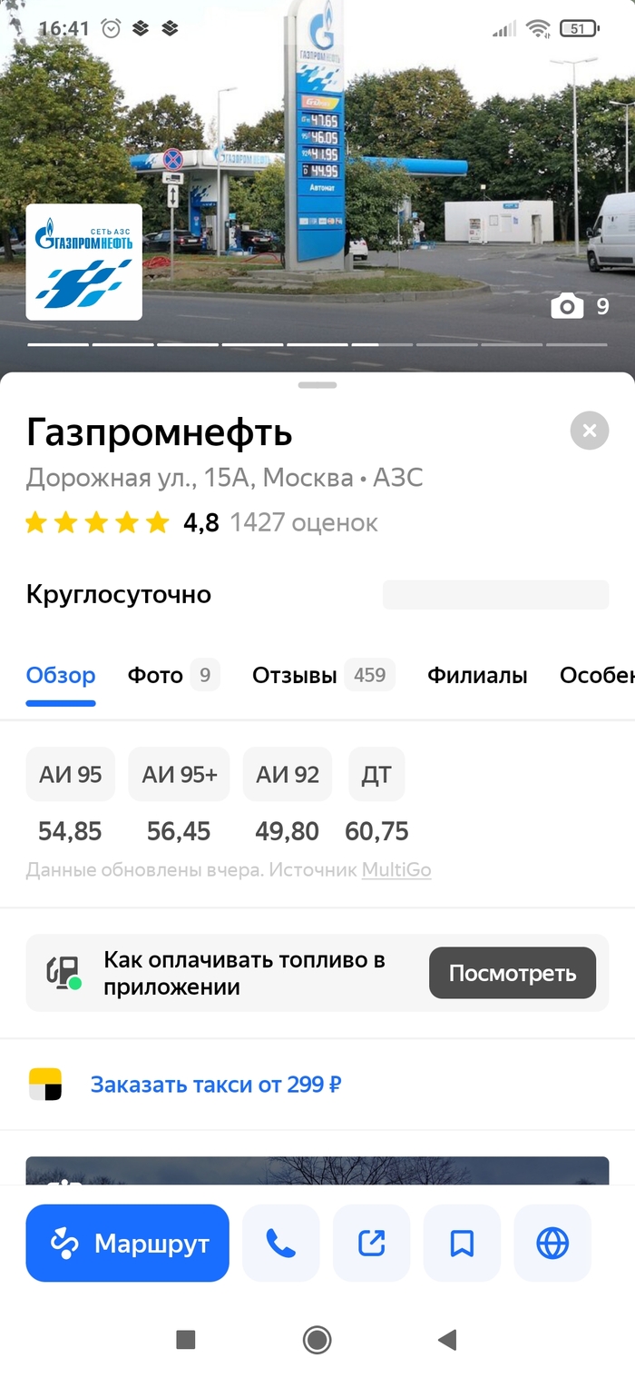Screen dimensions: 635x1378
Task: Tap Заказать такси от 299 ₽ link
Action: [216, 1085]
